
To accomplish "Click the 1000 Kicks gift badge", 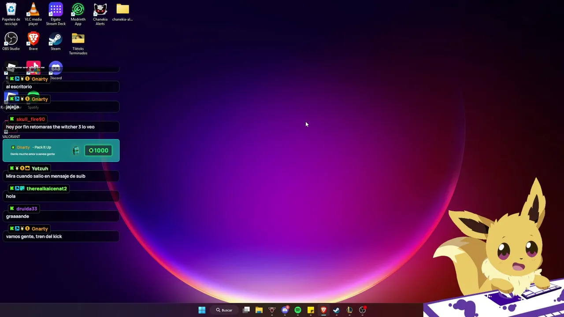I will tap(98, 151).
